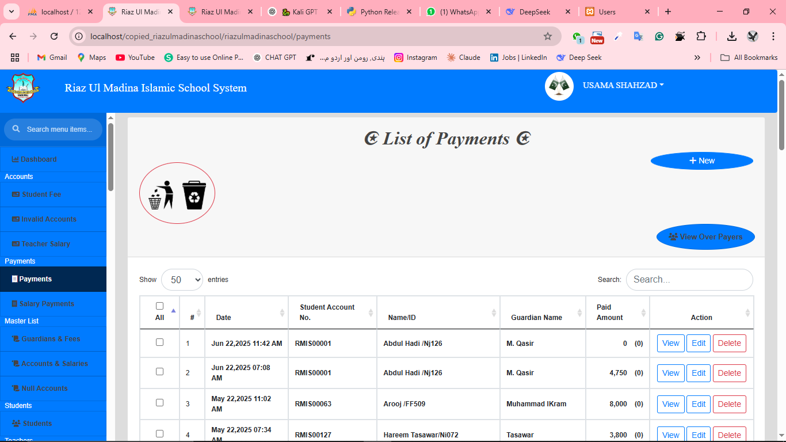Image resolution: width=786 pixels, height=442 pixels.
Task: Open Gmail bookmark
Action: tap(52, 58)
